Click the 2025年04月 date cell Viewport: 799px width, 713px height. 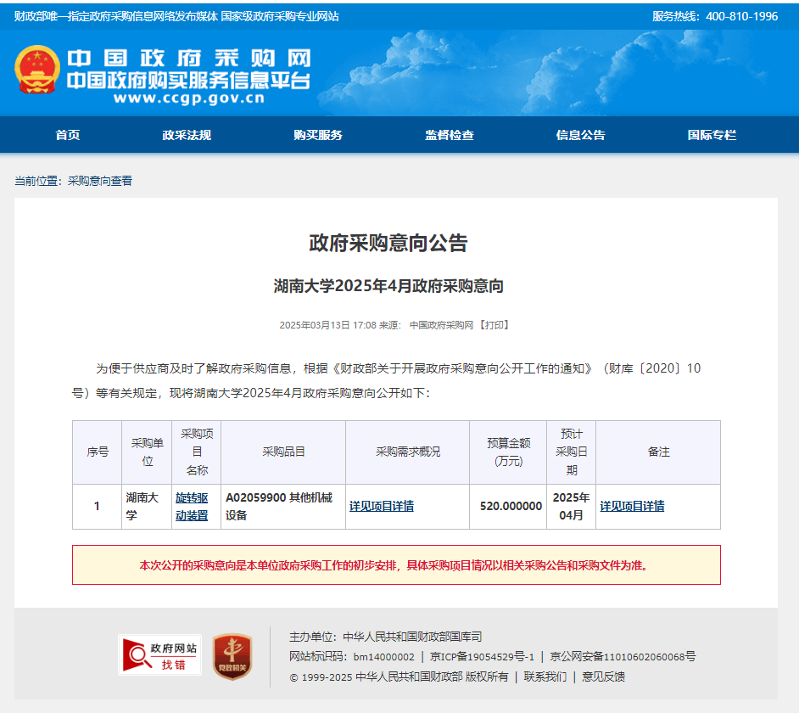(x=571, y=507)
